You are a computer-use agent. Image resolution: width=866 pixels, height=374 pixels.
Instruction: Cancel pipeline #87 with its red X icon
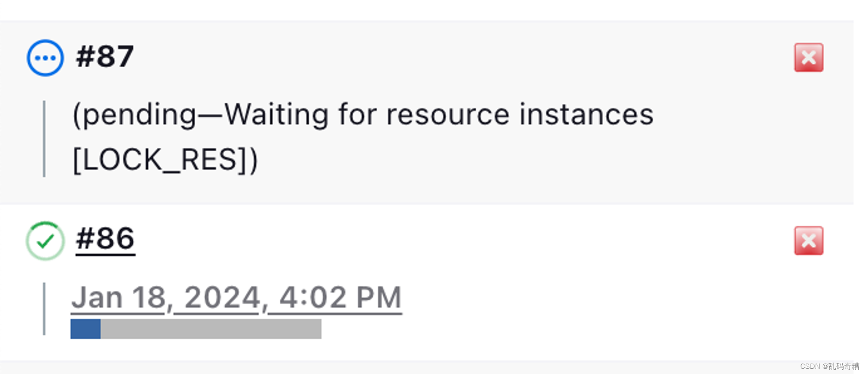click(808, 57)
